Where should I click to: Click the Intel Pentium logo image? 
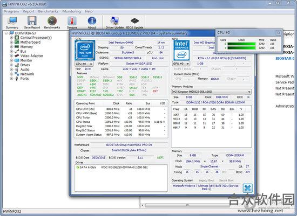pos(85,50)
